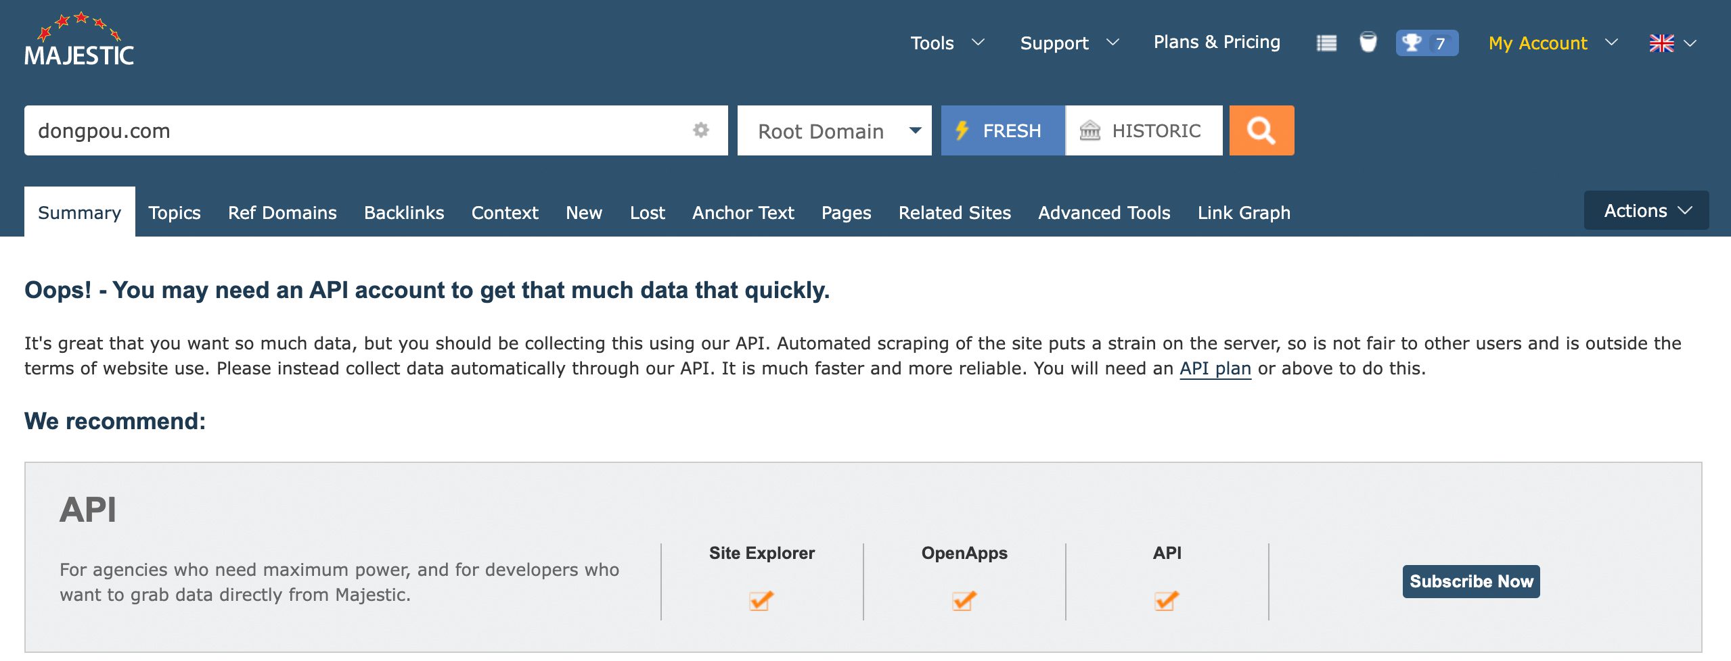Open search settings gear in search box
Viewport: 1731px width, 661px height.
pos(700,130)
